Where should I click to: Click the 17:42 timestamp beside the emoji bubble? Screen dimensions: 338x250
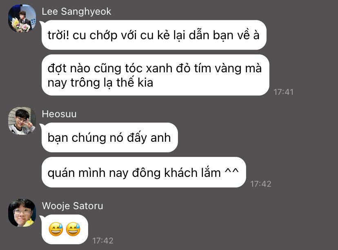pyautogui.click(x=103, y=241)
